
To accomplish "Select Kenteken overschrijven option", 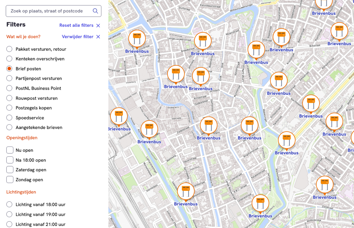I will (9, 59).
